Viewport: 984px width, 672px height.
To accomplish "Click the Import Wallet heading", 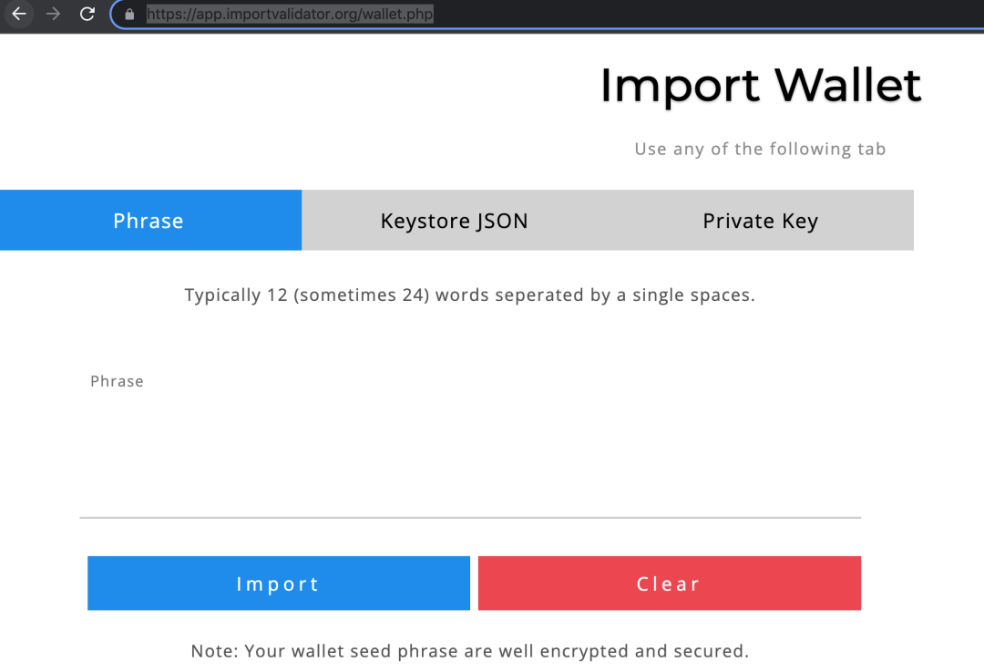I will (761, 86).
